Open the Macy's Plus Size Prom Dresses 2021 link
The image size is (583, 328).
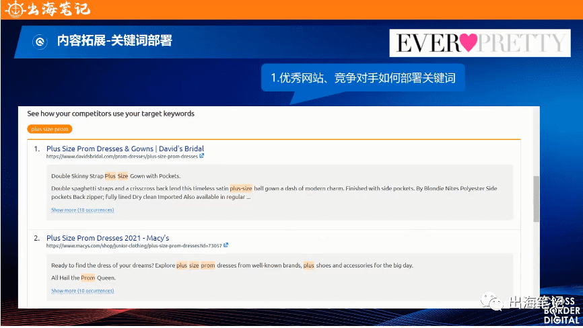click(x=108, y=238)
